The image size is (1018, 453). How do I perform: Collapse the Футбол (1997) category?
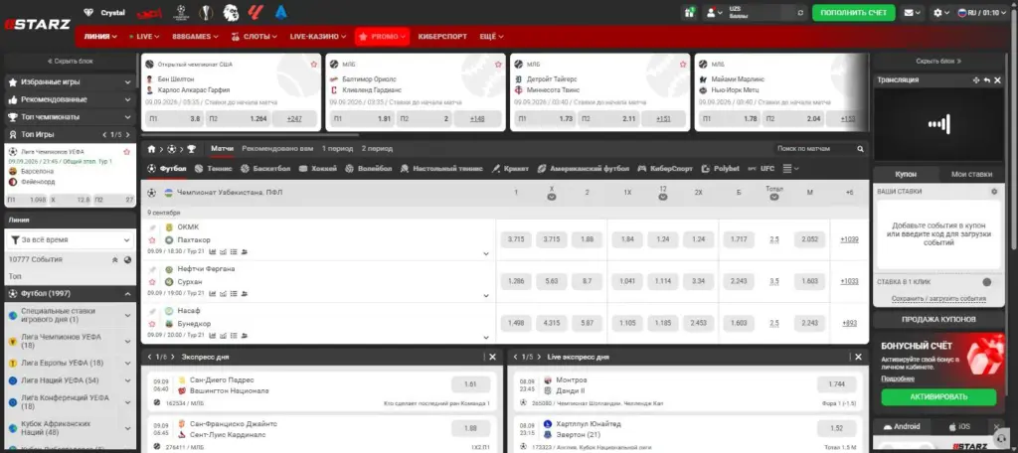[128, 294]
